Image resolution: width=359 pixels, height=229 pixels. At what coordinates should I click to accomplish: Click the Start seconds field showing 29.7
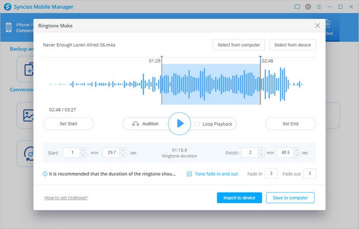tap(111, 152)
